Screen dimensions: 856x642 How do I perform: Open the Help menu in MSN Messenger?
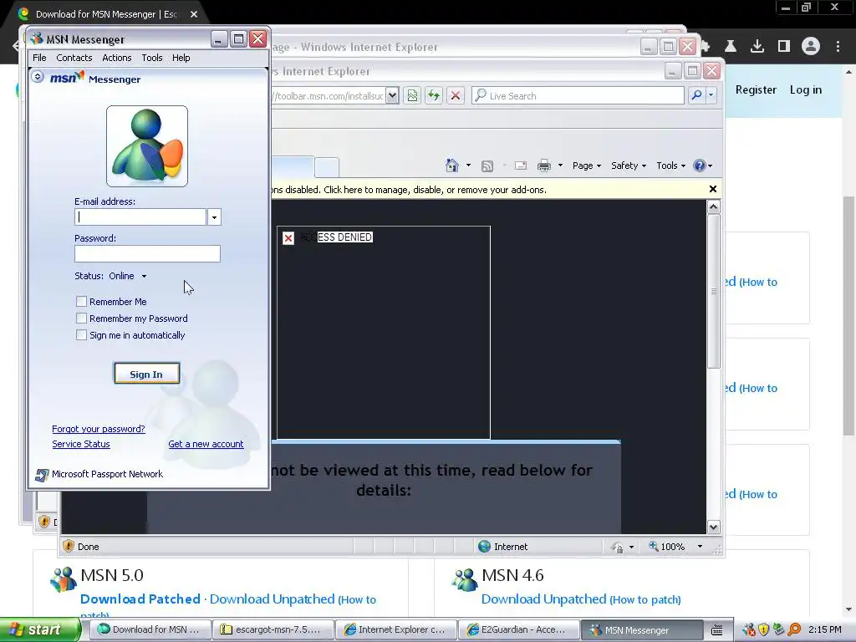181,58
